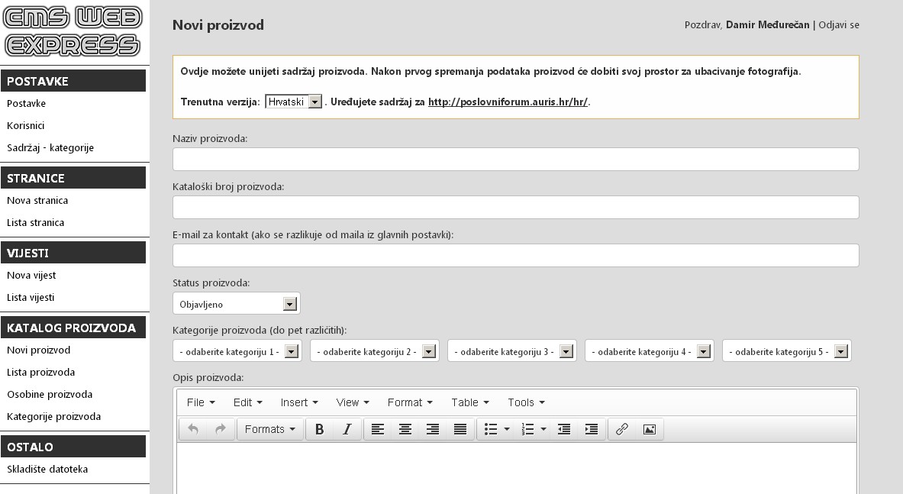Expand the Status proizvoda dropdown

click(x=237, y=304)
